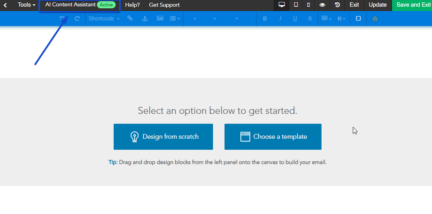Open AI Content Assistant
Viewport: 432px width, 214px height.
[x=79, y=5]
